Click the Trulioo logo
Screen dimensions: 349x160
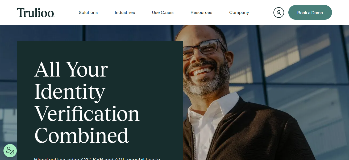(x=36, y=13)
